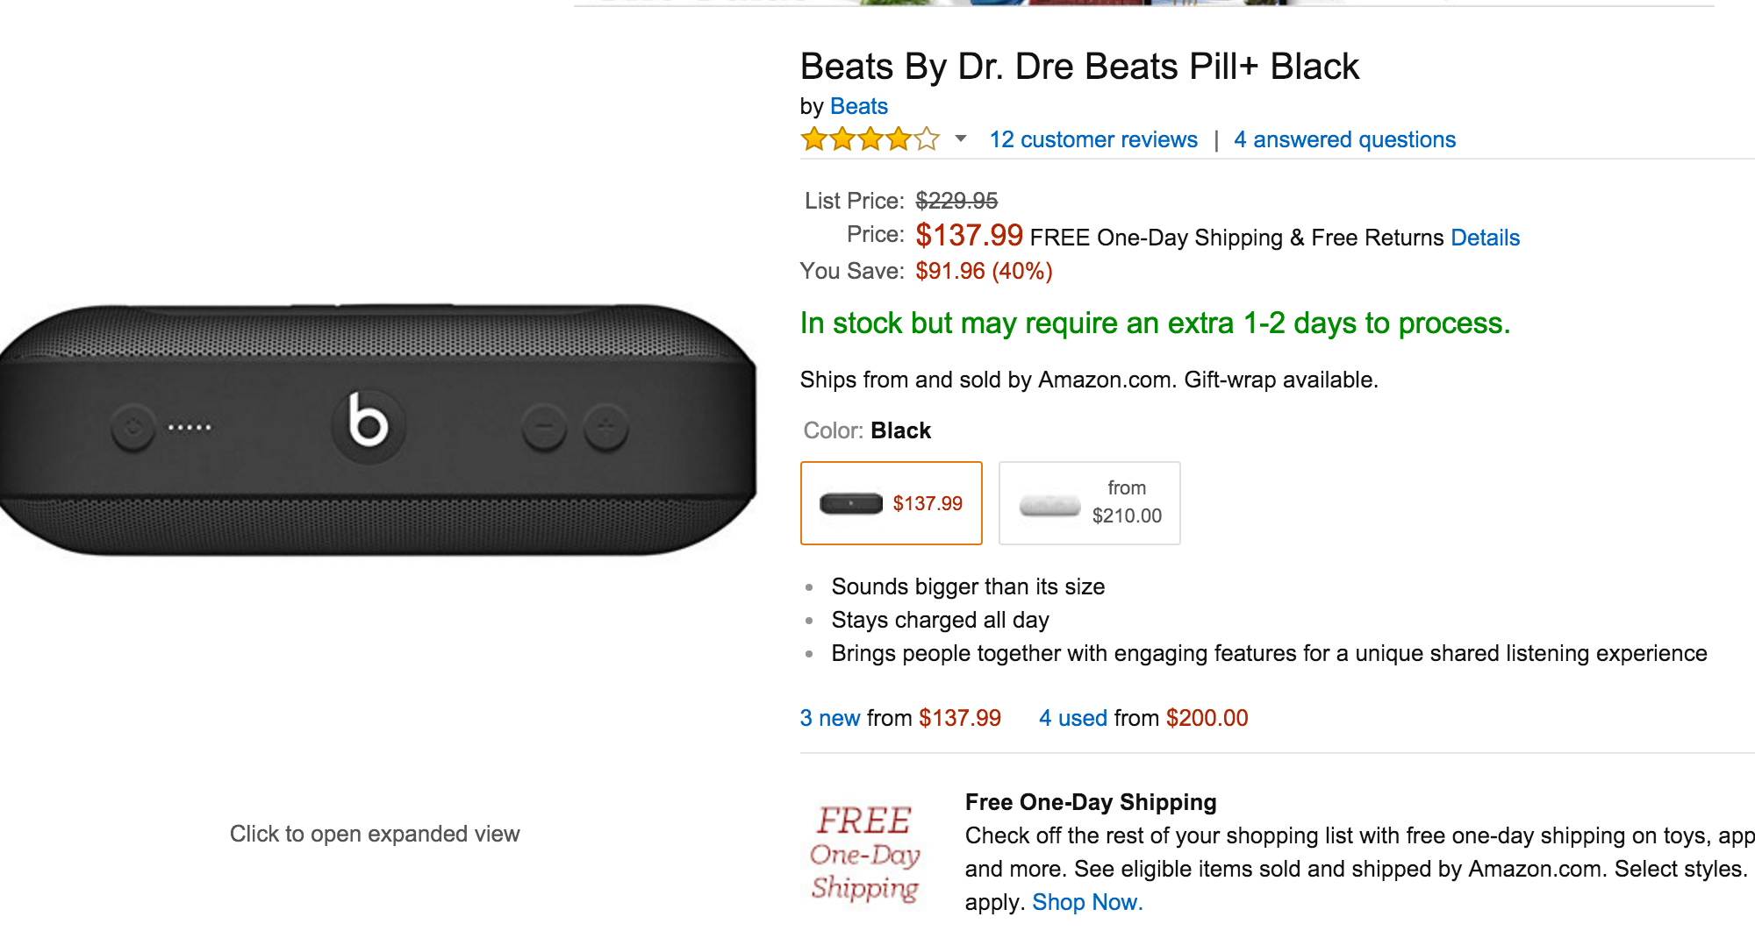Open the rating breakdown dropdown arrow
This screenshot has width=1755, height=938.
[961, 139]
